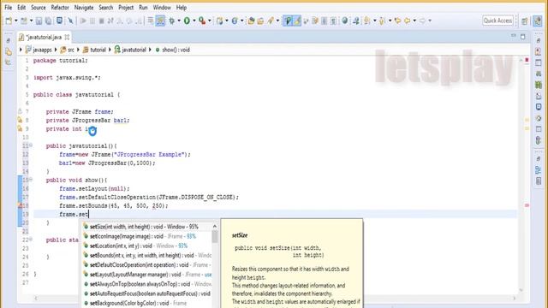Select the javatutorial.java editor tab
Screen dimensions: 548x308
[x=44, y=37]
